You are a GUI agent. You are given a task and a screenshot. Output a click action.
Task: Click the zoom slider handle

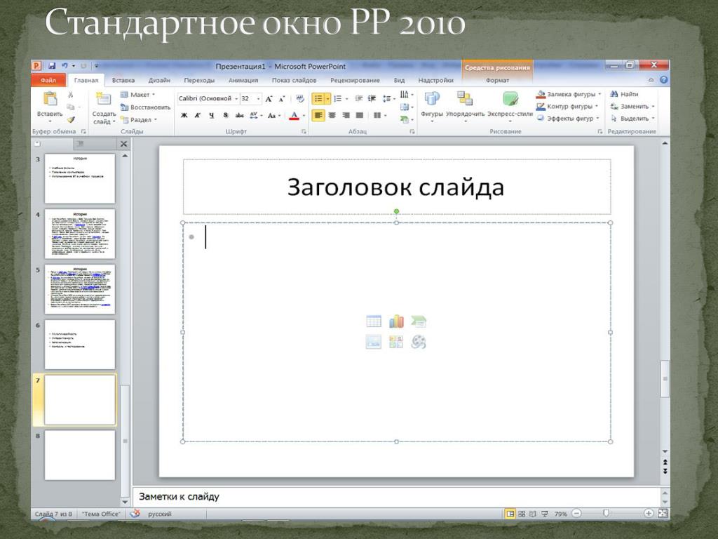(x=607, y=513)
